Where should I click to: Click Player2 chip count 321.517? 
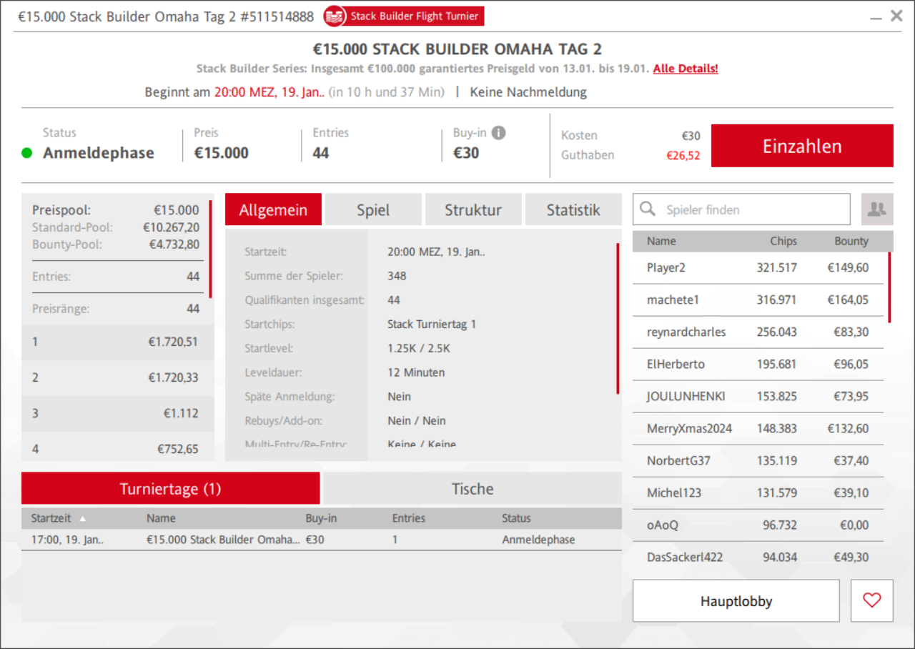click(777, 268)
